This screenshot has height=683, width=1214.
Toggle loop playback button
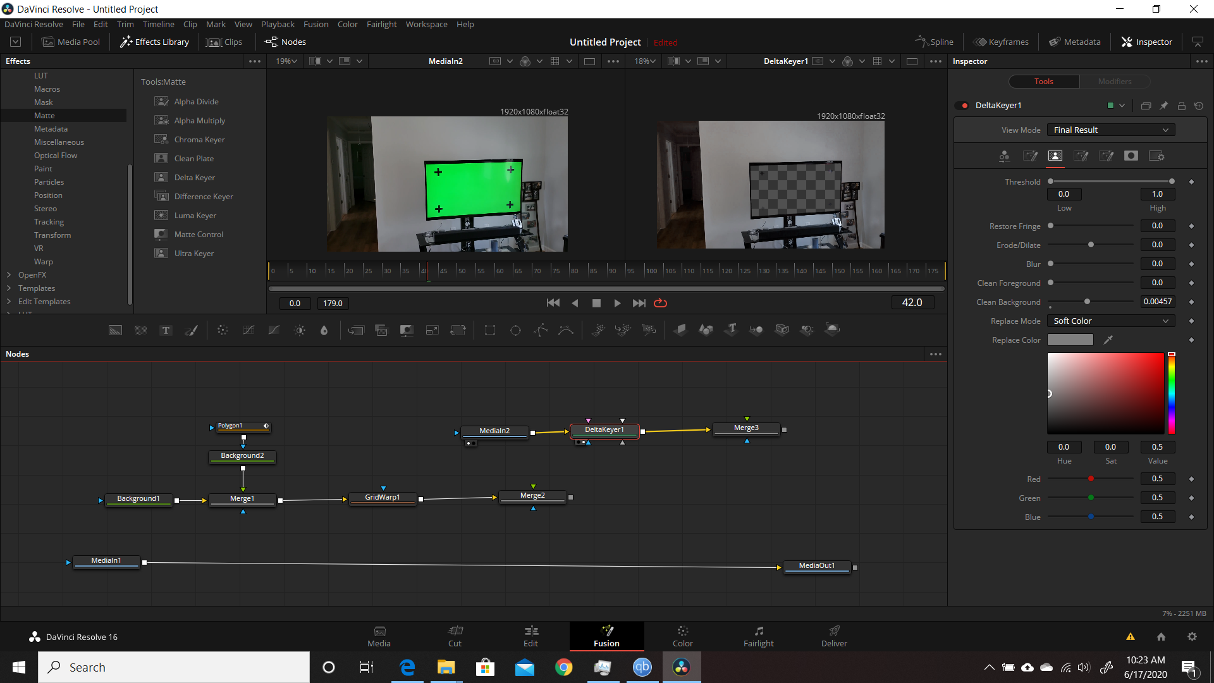pos(661,303)
